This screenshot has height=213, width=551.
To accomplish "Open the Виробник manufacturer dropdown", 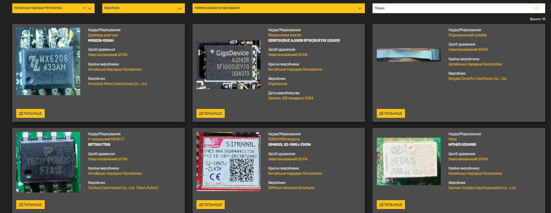I will point(143,8).
